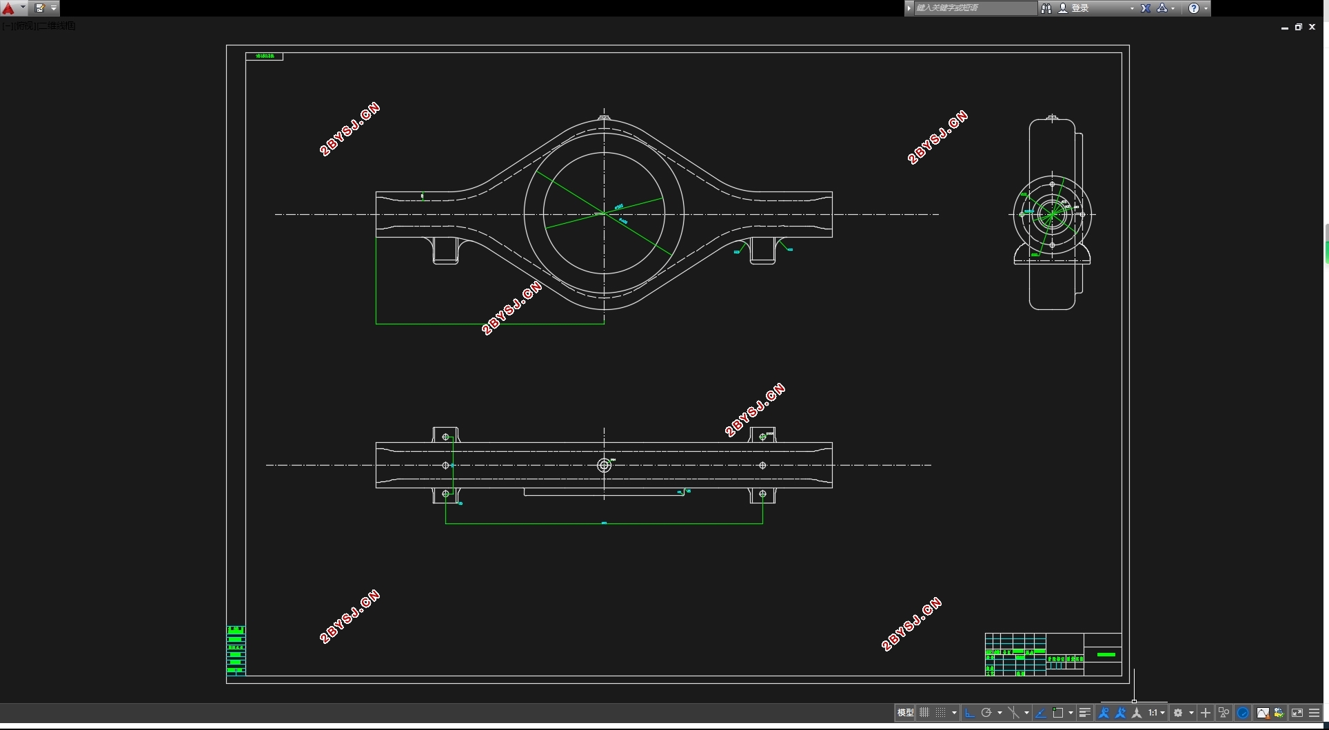Minimize the drawing window
Screen dimensions: 1329x730
[x=1285, y=27]
